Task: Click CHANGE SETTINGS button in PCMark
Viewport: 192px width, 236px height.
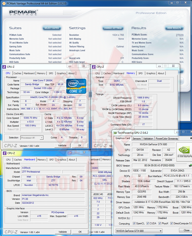Action: click(x=113, y=28)
